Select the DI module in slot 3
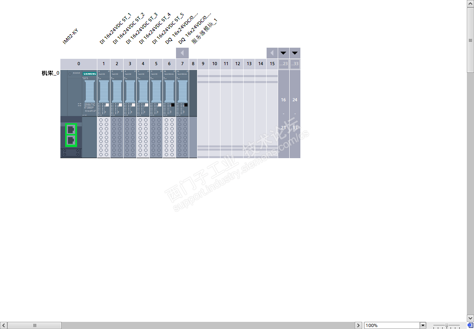This screenshot has height=329, width=474. tap(130, 114)
